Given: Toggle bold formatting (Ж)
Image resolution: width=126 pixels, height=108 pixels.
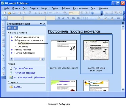Looking at the screenshot, I should [x=59, y=18].
